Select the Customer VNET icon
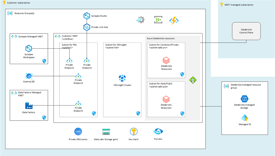 point(57,37)
